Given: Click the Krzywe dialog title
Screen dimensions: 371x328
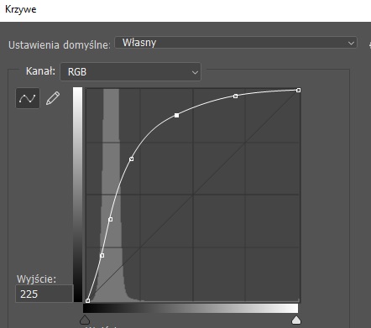Looking at the screenshot, I should coord(21,9).
